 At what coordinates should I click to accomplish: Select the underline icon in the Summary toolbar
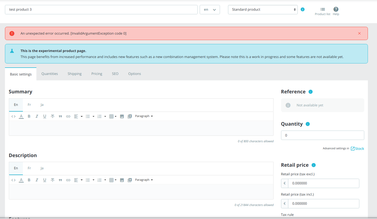[x=44, y=116]
